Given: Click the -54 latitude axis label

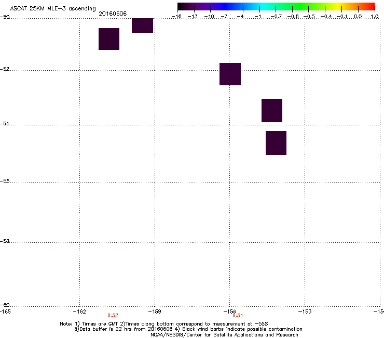Looking at the screenshot, I should [5, 123].
